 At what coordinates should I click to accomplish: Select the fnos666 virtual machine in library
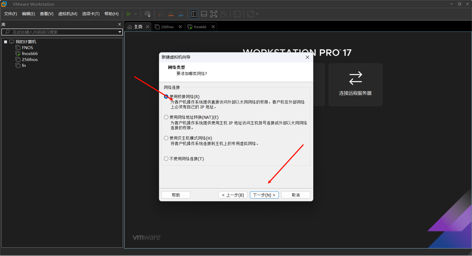(30, 53)
